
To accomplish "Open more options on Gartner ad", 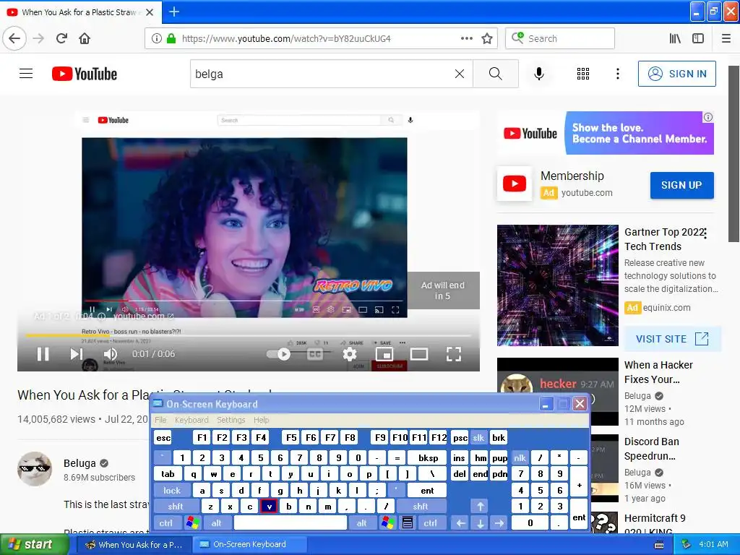I will [x=705, y=233].
